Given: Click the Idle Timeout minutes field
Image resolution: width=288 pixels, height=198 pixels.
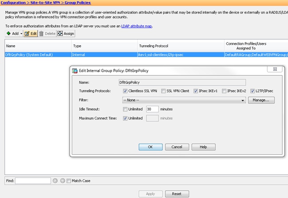Looking at the screenshot, I should [x=152, y=109].
